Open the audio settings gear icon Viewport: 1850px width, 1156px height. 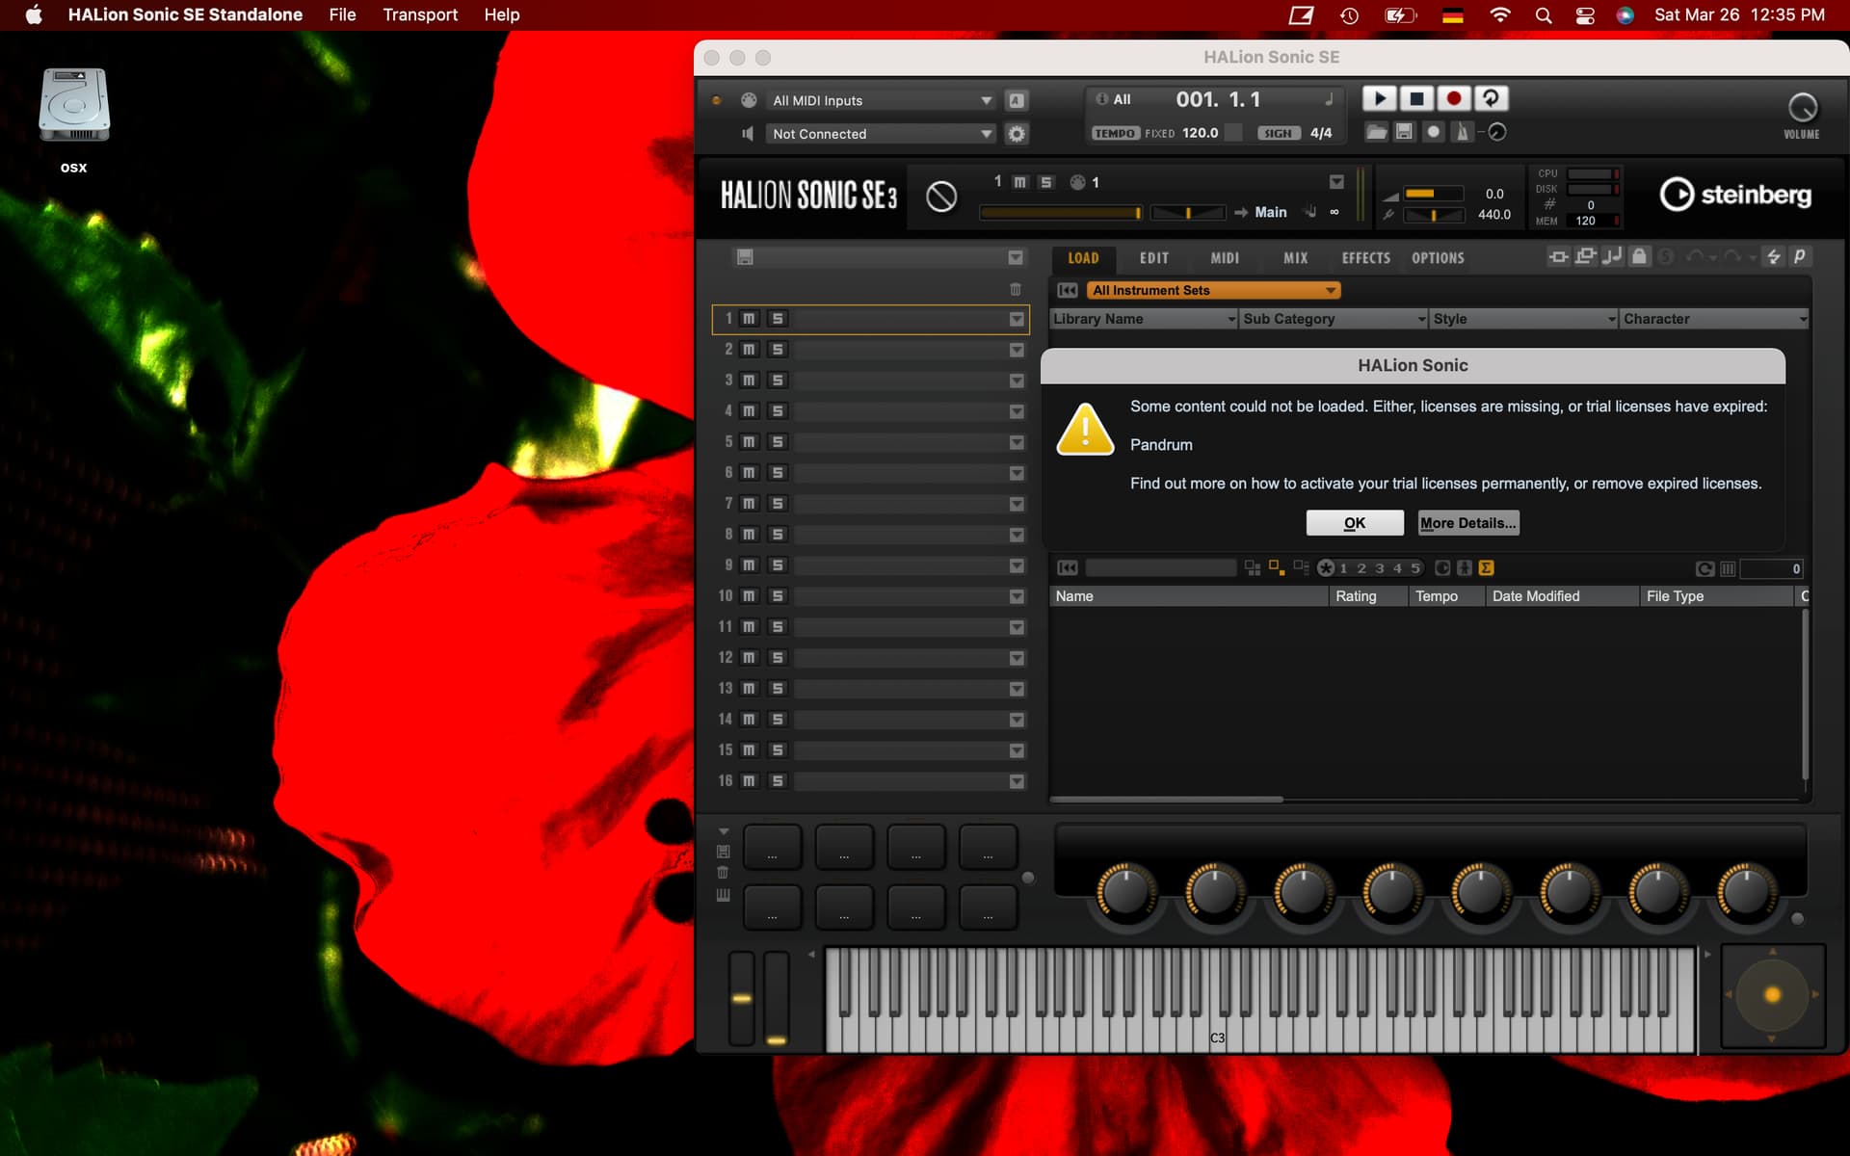[1017, 134]
